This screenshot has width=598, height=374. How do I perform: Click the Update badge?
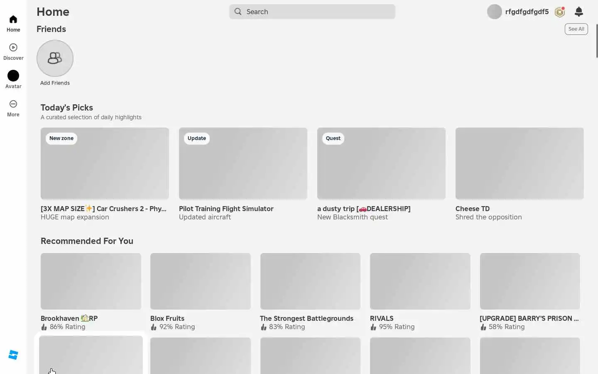pos(197,138)
